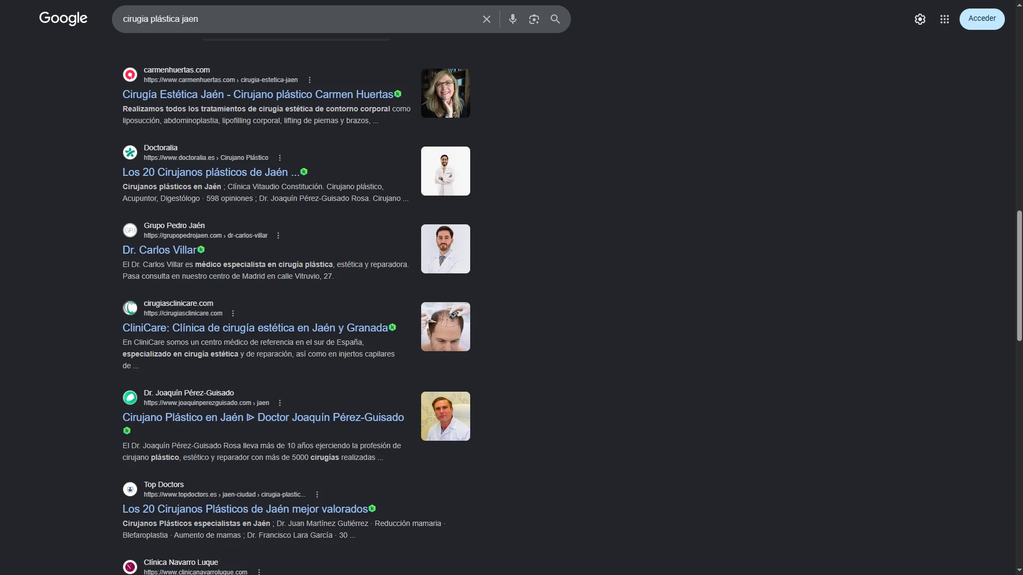Click the Clínica Navarro Luque favicon
Viewport: 1023px width, 575px height.
click(x=130, y=567)
